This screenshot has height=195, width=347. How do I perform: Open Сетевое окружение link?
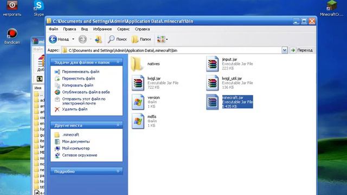click(x=80, y=155)
